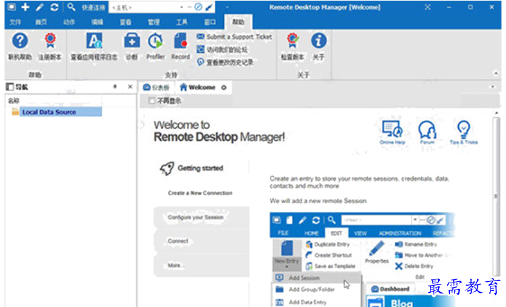
Task: Click the edit pencil icon in title bar
Action: [40, 7]
